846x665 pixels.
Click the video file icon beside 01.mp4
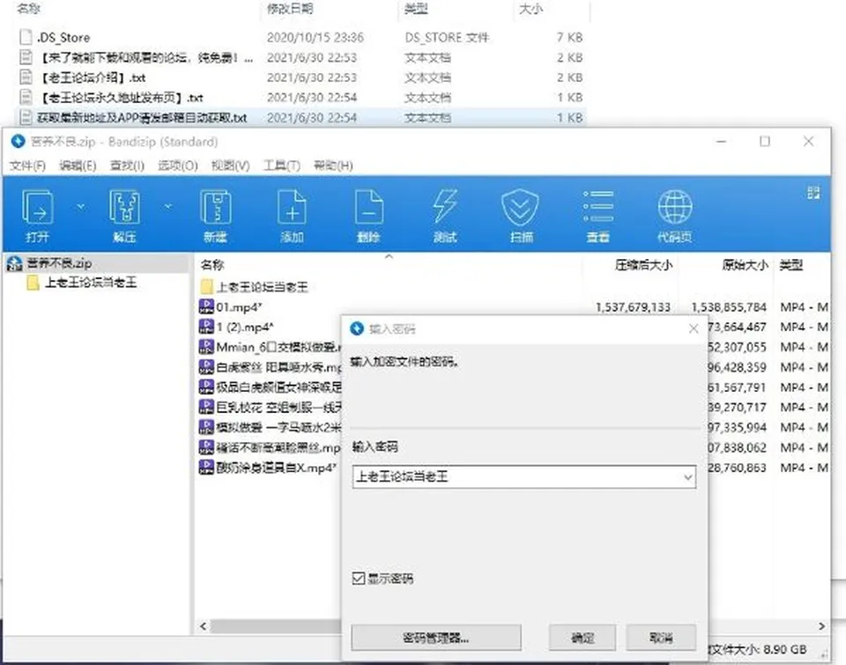pos(206,307)
